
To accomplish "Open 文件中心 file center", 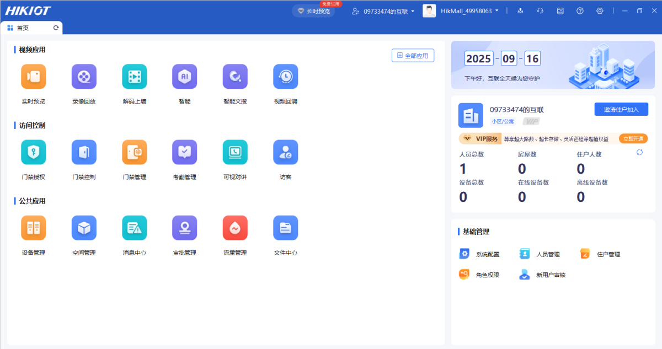I will tap(285, 228).
